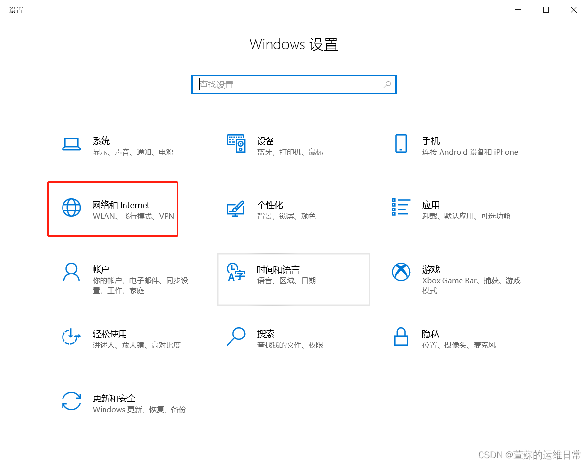Click the 讲述人、放大镜、高对比度 description
Screen dimensions: 588x464
pyautogui.click(x=137, y=345)
